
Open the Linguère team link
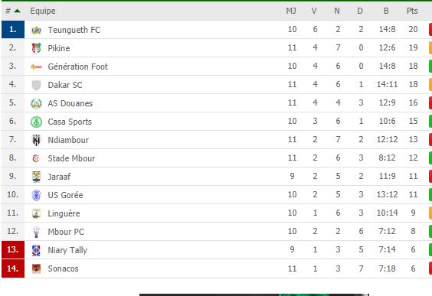[x=64, y=213]
